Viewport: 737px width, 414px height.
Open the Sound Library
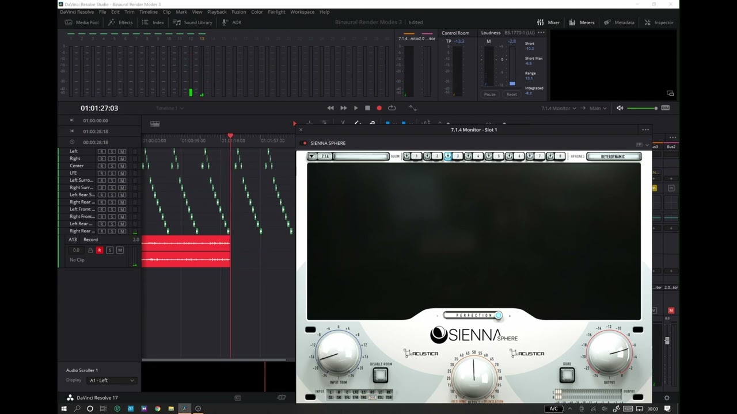[x=192, y=22]
